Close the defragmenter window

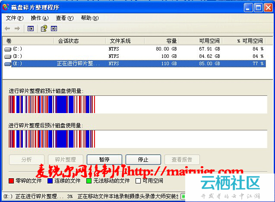269,7
